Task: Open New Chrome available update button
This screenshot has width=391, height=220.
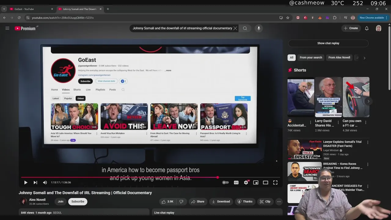Action: [373, 18]
